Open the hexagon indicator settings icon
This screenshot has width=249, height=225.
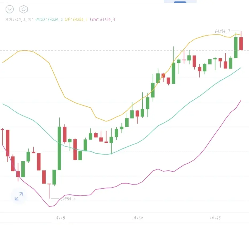[x=24, y=9]
